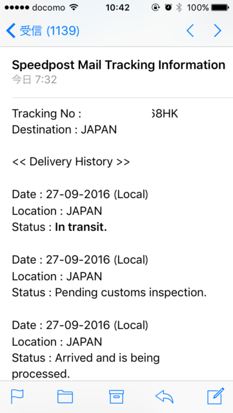Tap the 10:42 clock in status bar
Screen dimensions: 233x413
117,8
